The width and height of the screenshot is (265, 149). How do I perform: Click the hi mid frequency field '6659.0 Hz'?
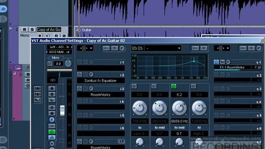pos(179,121)
